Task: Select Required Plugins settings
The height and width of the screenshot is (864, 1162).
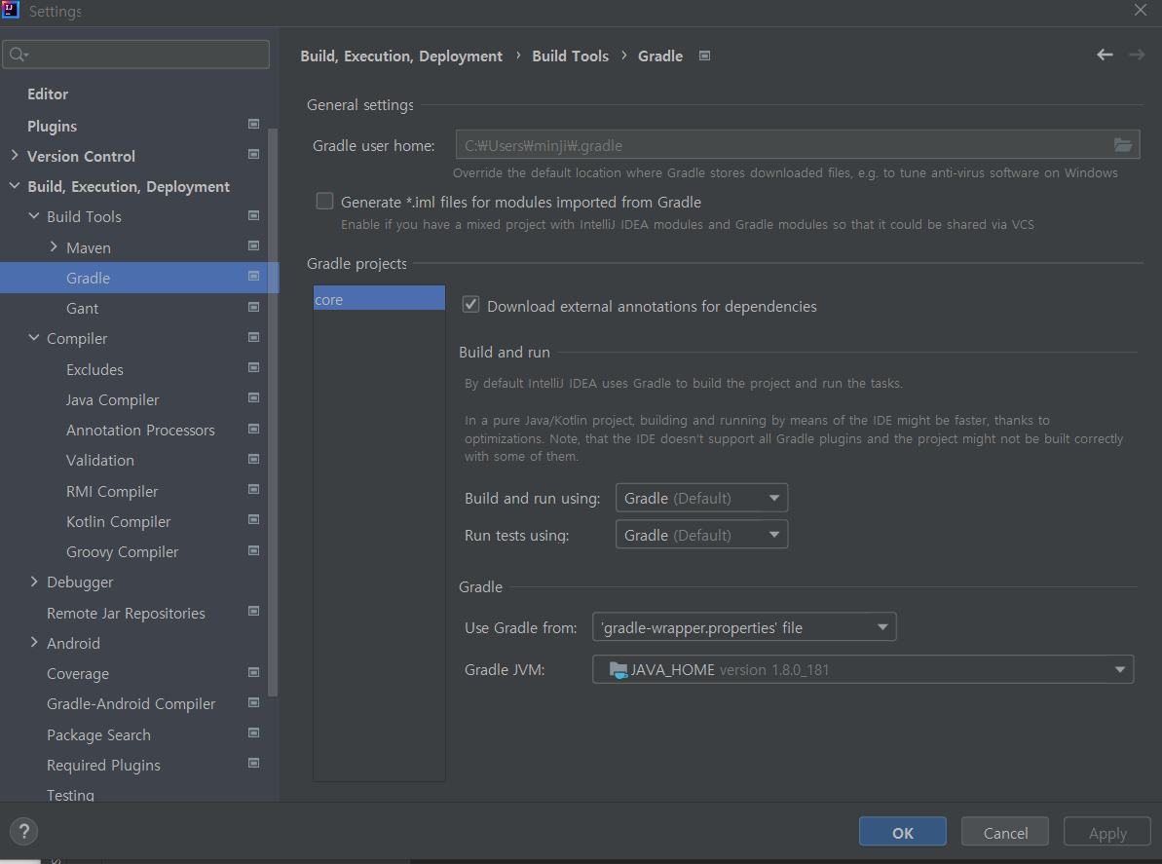Action: coord(104,766)
